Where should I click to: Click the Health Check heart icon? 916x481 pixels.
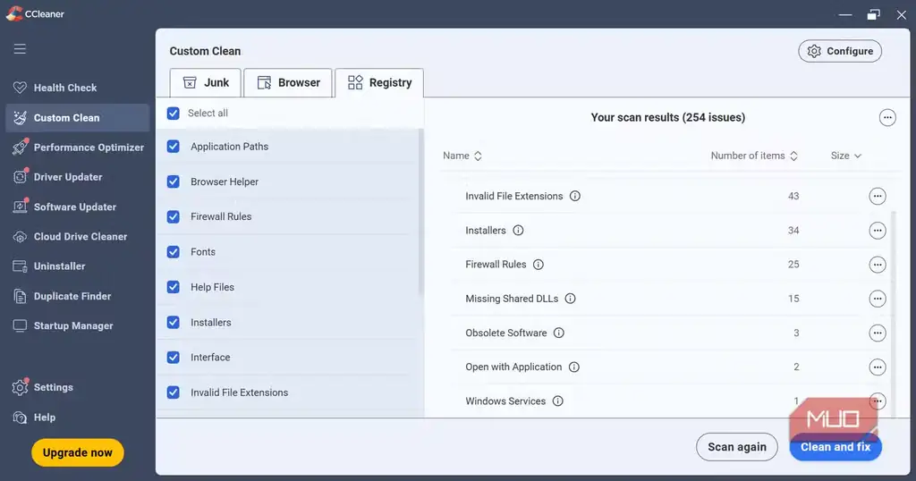click(20, 88)
